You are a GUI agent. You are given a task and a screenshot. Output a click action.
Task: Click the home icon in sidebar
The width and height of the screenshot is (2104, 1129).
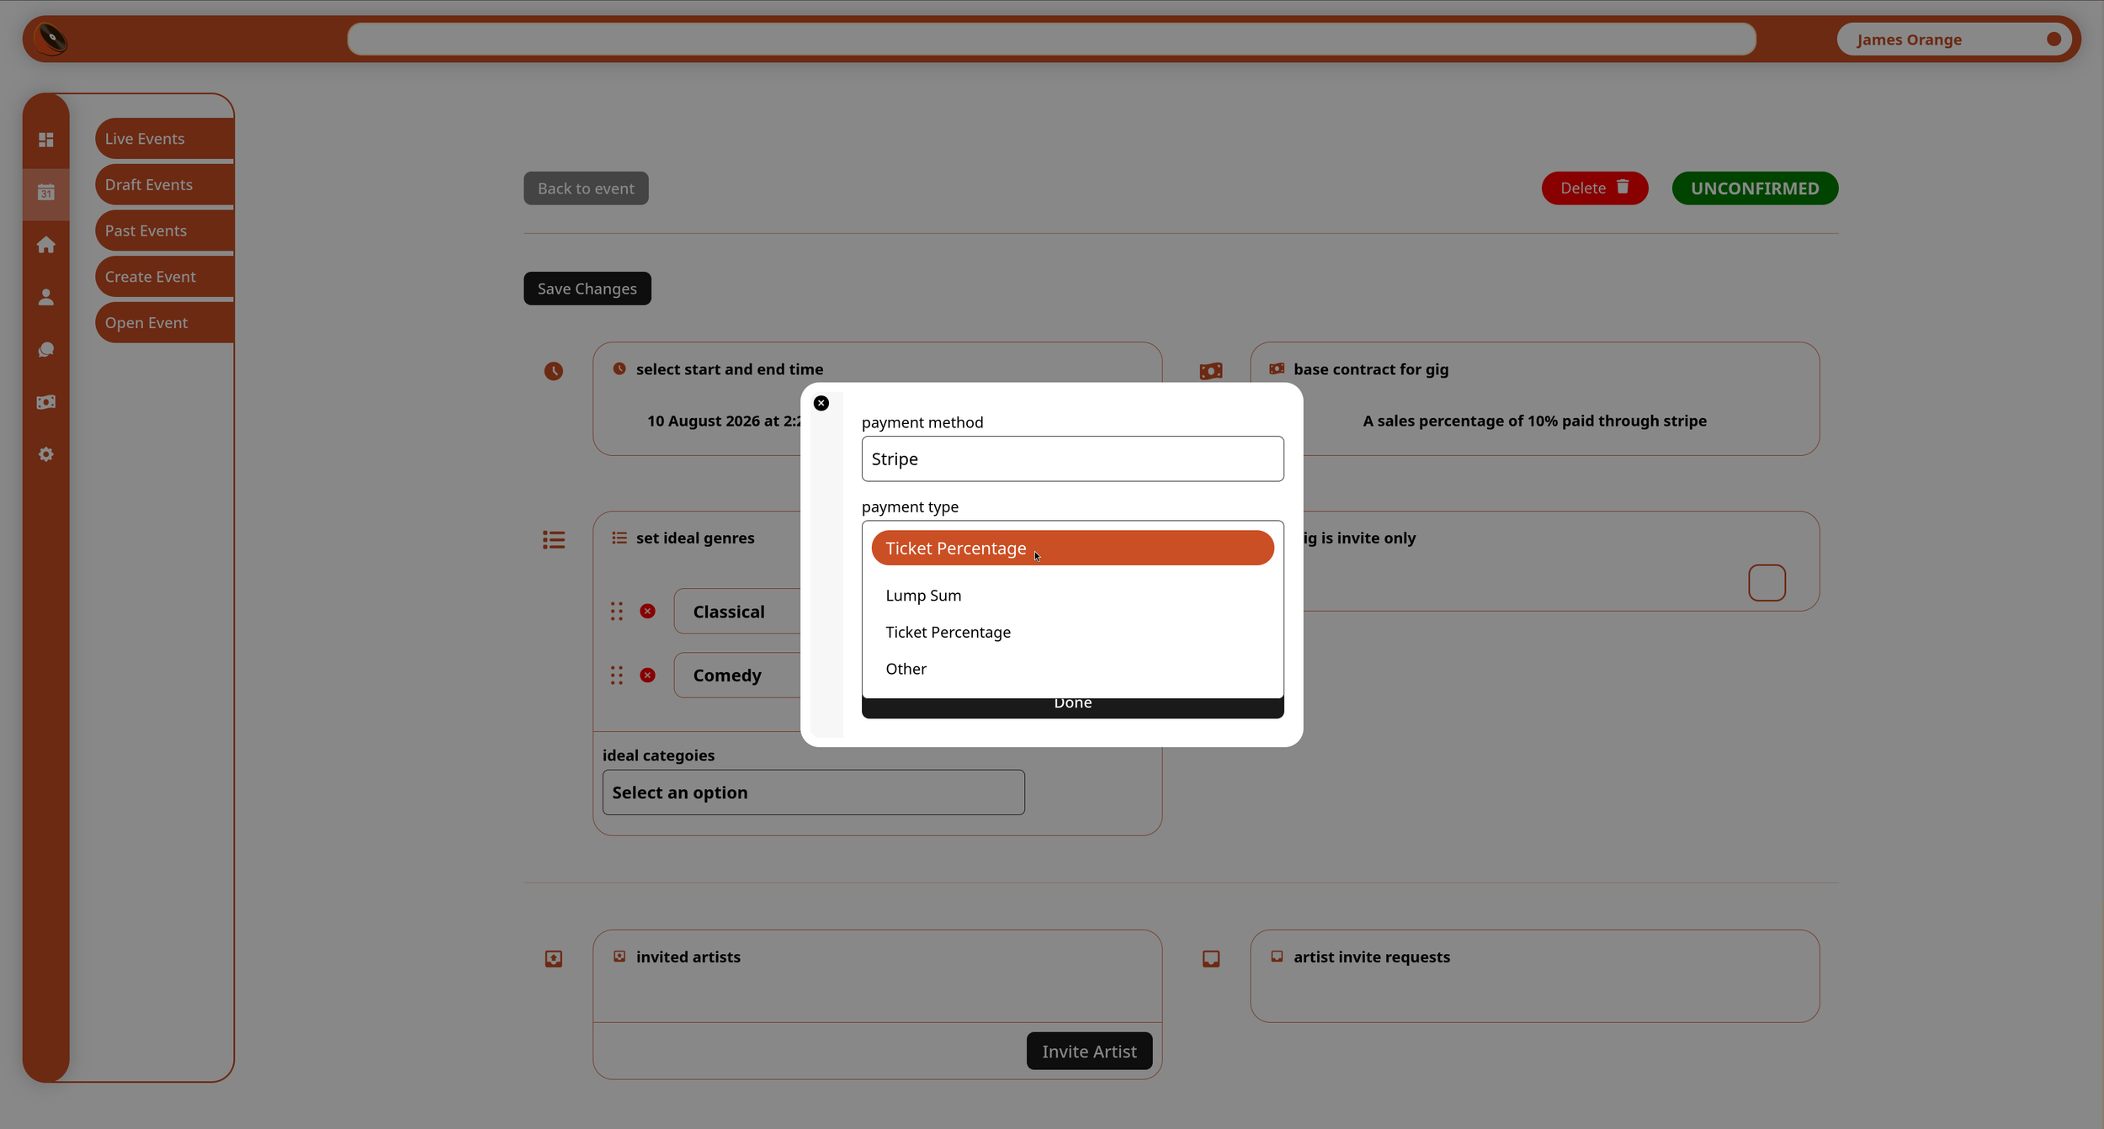tap(46, 245)
